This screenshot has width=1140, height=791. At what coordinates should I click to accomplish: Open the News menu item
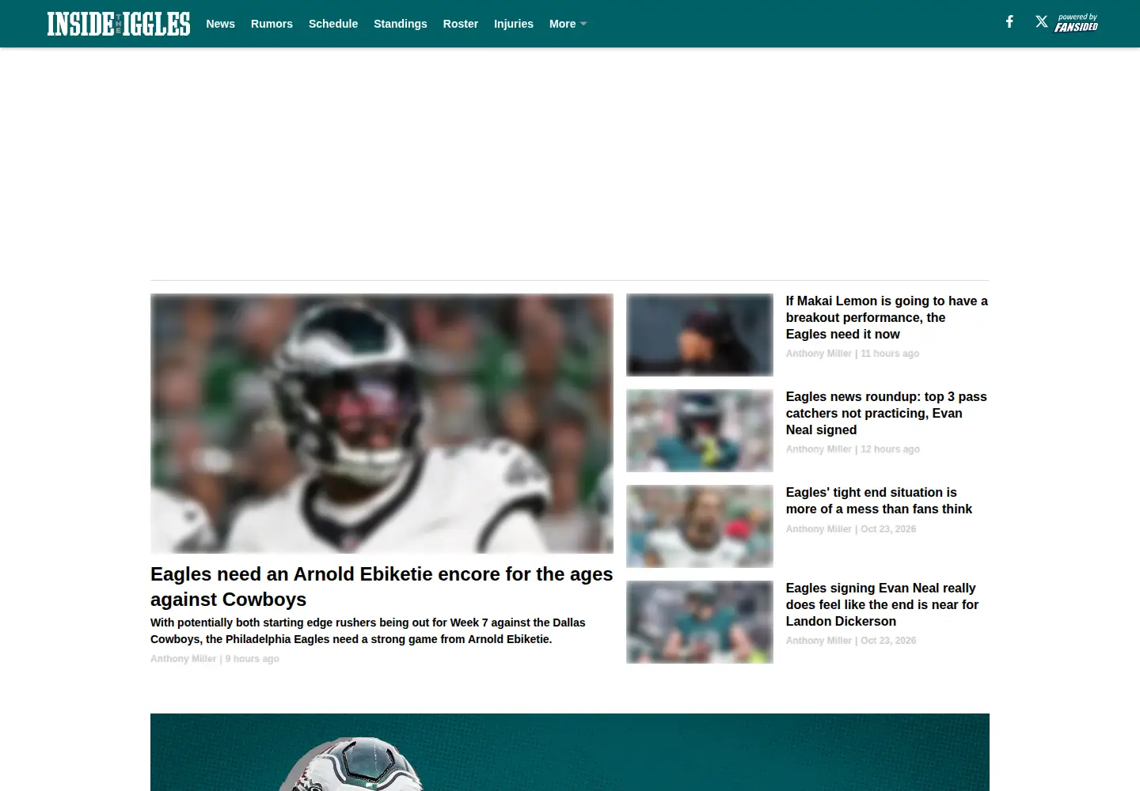pyautogui.click(x=220, y=24)
